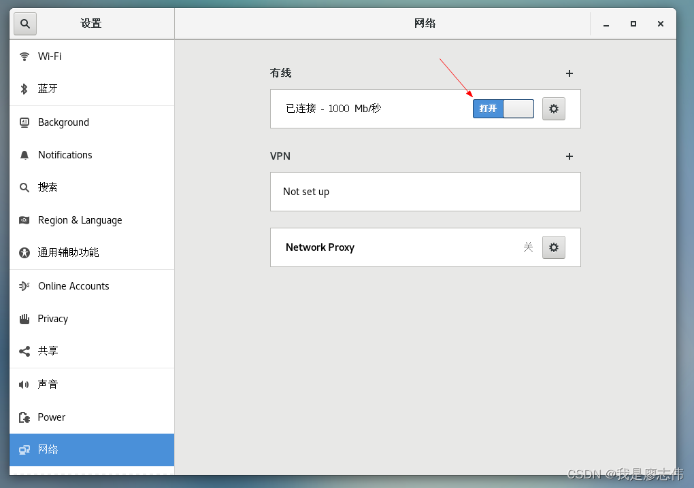Select Online Accounts panel
This screenshot has width=694, height=488.
[x=92, y=286]
